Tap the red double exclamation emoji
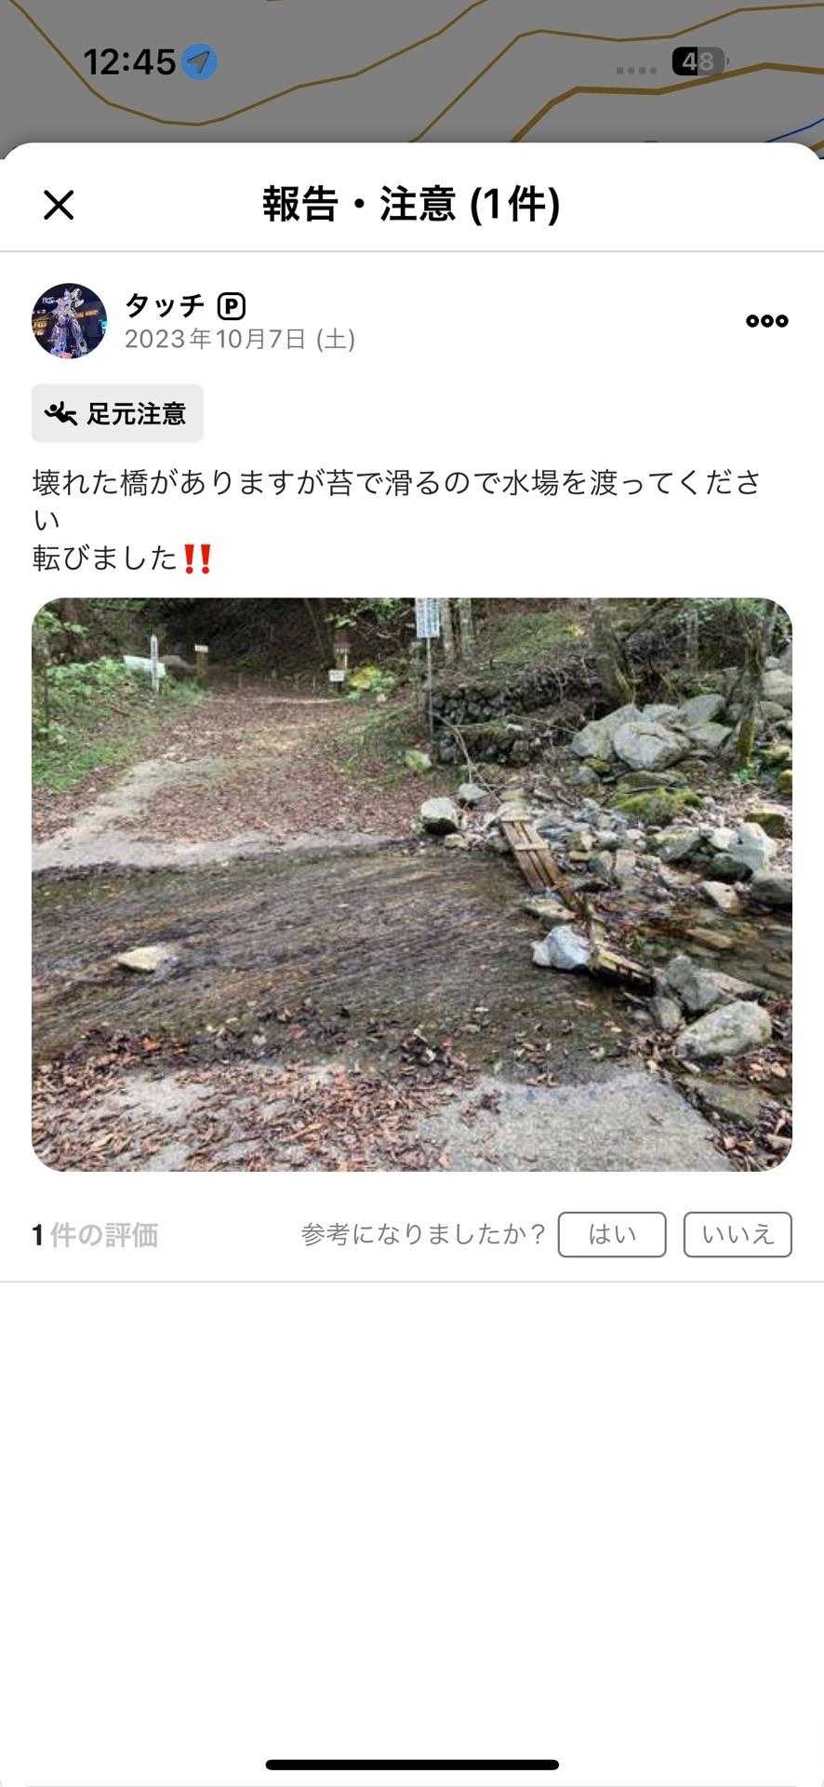 coord(197,558)
